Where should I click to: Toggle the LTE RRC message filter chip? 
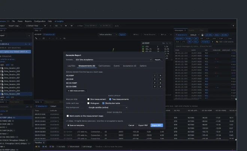[x=209, y=35]
